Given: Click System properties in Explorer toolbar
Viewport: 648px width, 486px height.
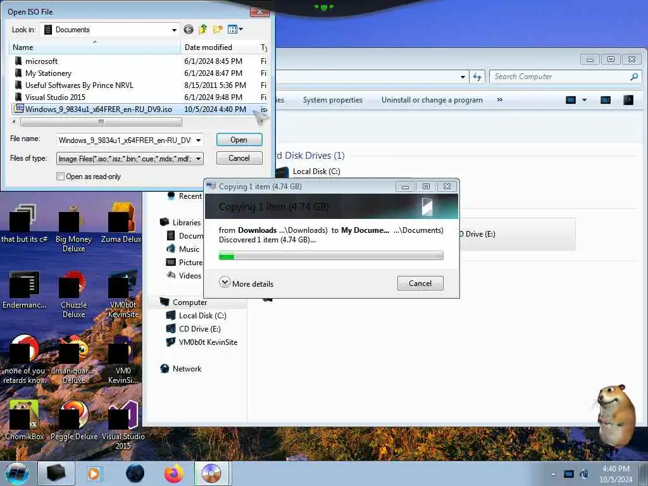Looking at the screenshot, I should [x=332, y=100].
